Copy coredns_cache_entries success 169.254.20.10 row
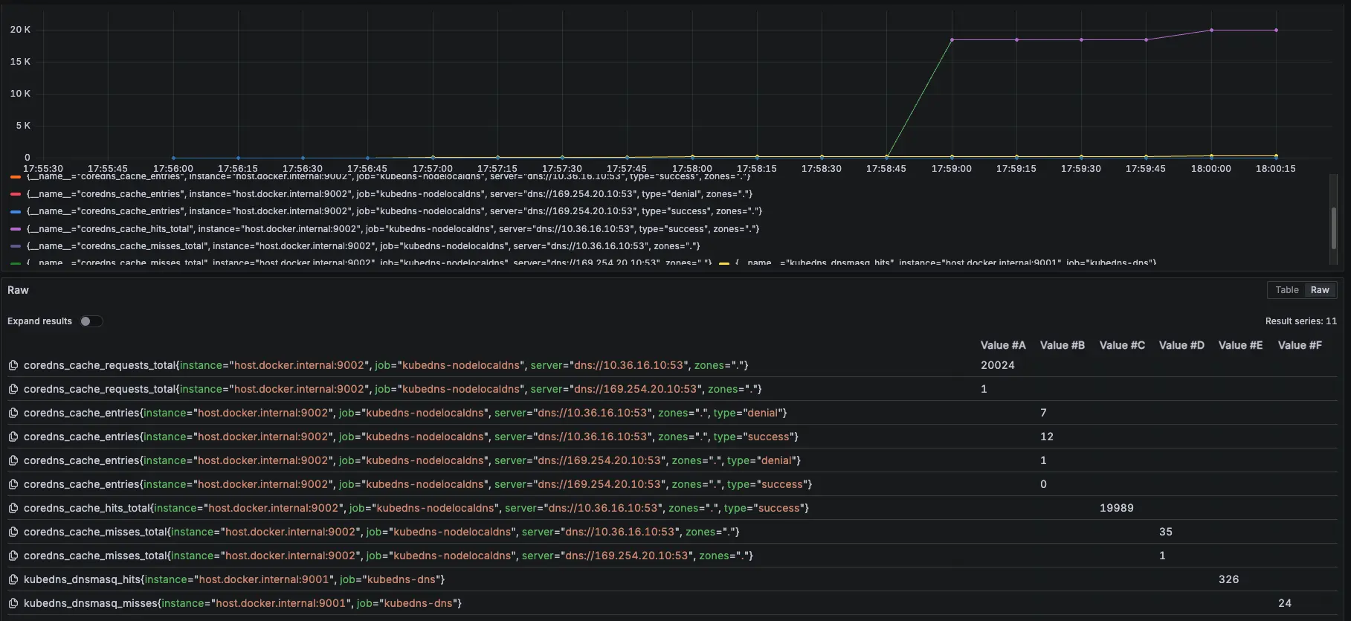The height and width of the screenshot is (621, 1351). [13, 484]
